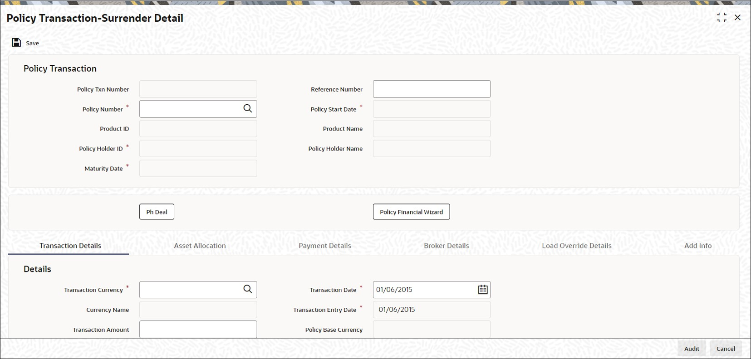Screen dimensions: 751x359
Task: Click the Policy Holder Name field
Action: 432,149
